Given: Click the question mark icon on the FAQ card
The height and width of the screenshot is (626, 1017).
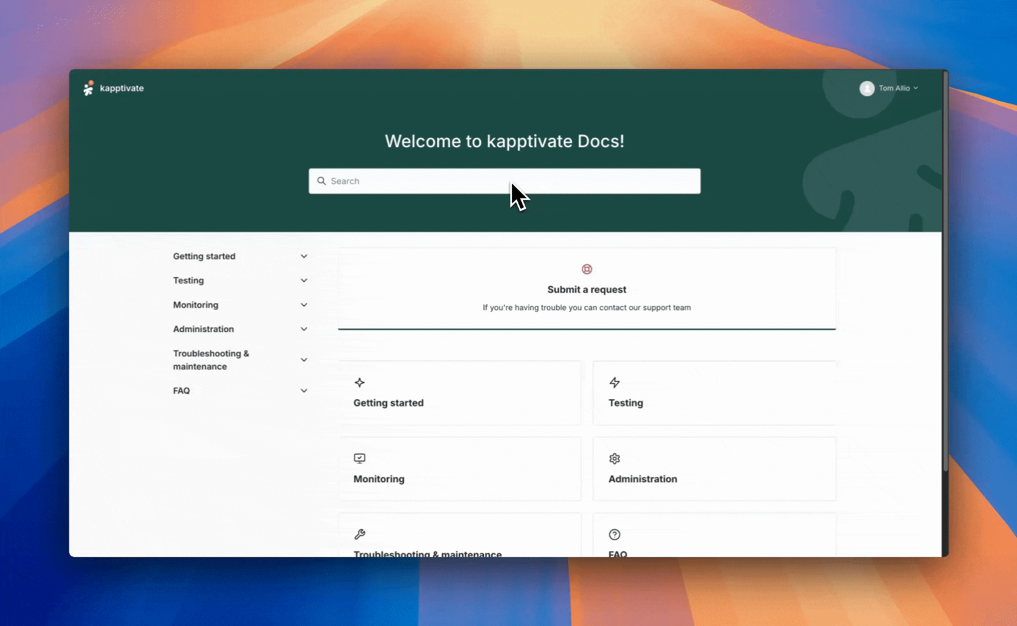Looking at the screenshot, I should coord(615,534).
